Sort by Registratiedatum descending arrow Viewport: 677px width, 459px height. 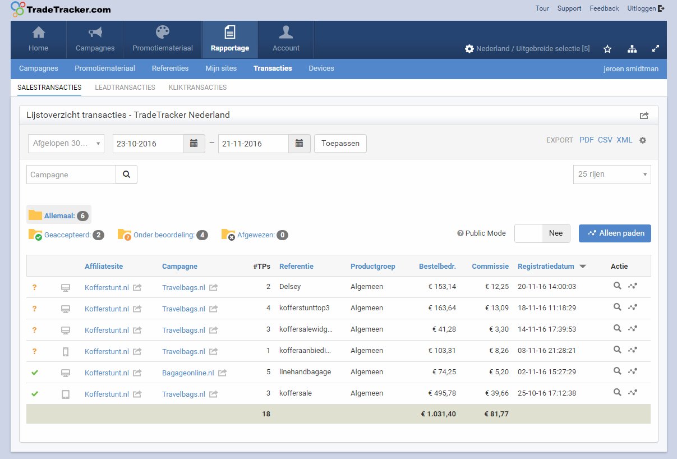click(583, 267)
